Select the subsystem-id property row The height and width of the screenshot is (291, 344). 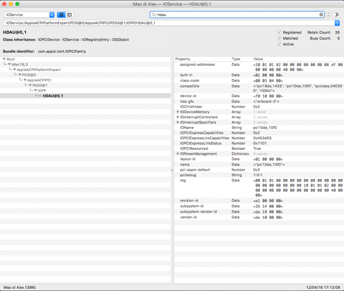[259, 206]
